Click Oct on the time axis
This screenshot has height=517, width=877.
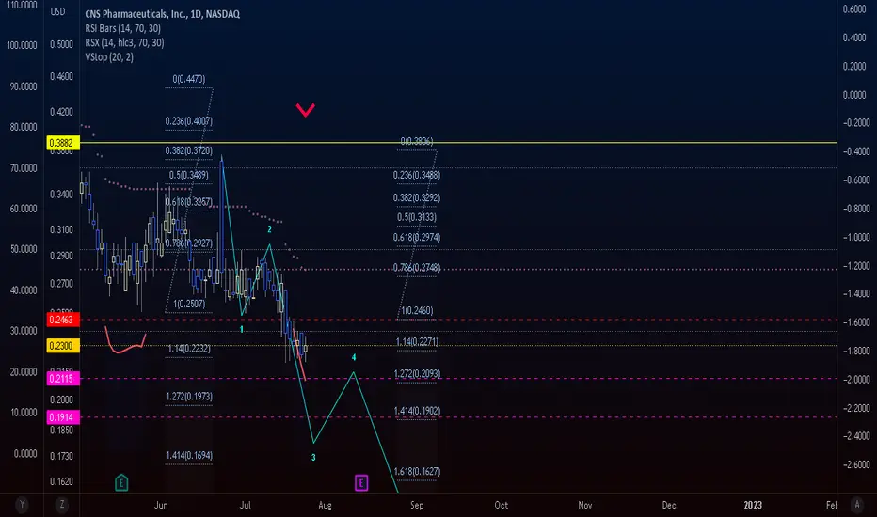[x=502, y=505]
